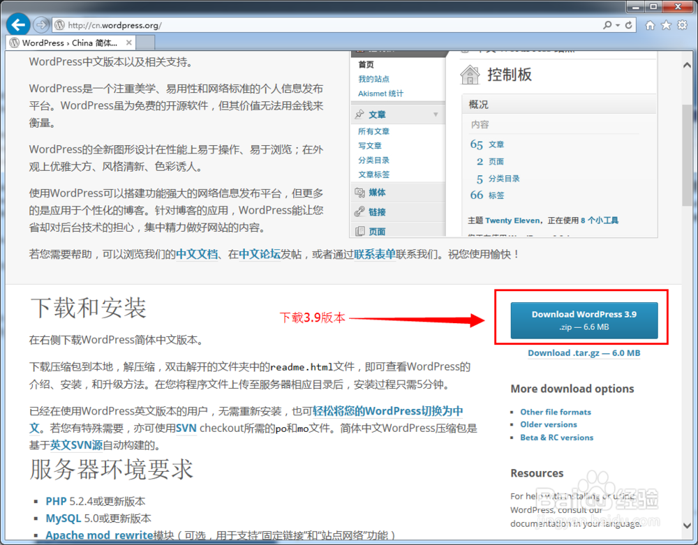The width and height of the screenshot is (698, 545).
Task: Collapse the 文章 menu arrow
Action: click(x=436, y=114)
